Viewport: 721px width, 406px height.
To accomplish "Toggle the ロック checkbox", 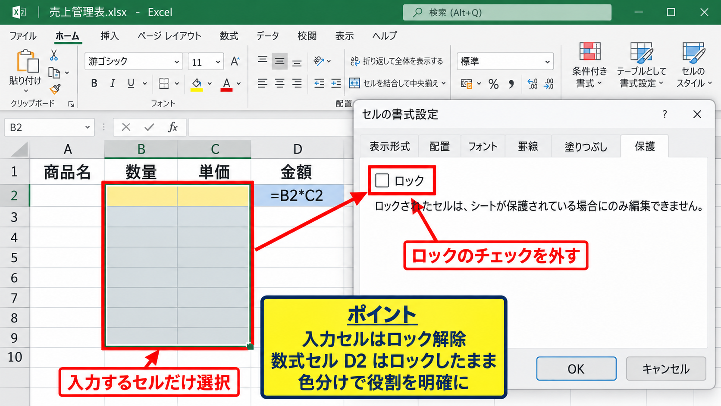I will [x=382, y=180].
